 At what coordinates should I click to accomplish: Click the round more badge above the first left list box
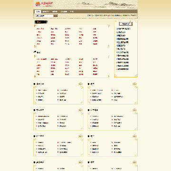(x=80, y=84)
